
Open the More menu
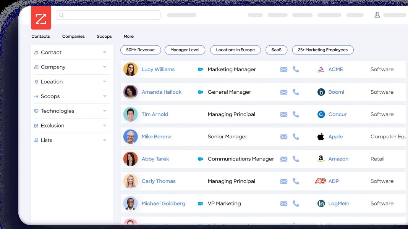(x=129, y=36)
